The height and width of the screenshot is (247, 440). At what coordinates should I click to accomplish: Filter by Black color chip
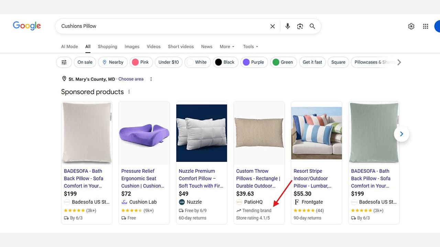click(x=225, y=62)
